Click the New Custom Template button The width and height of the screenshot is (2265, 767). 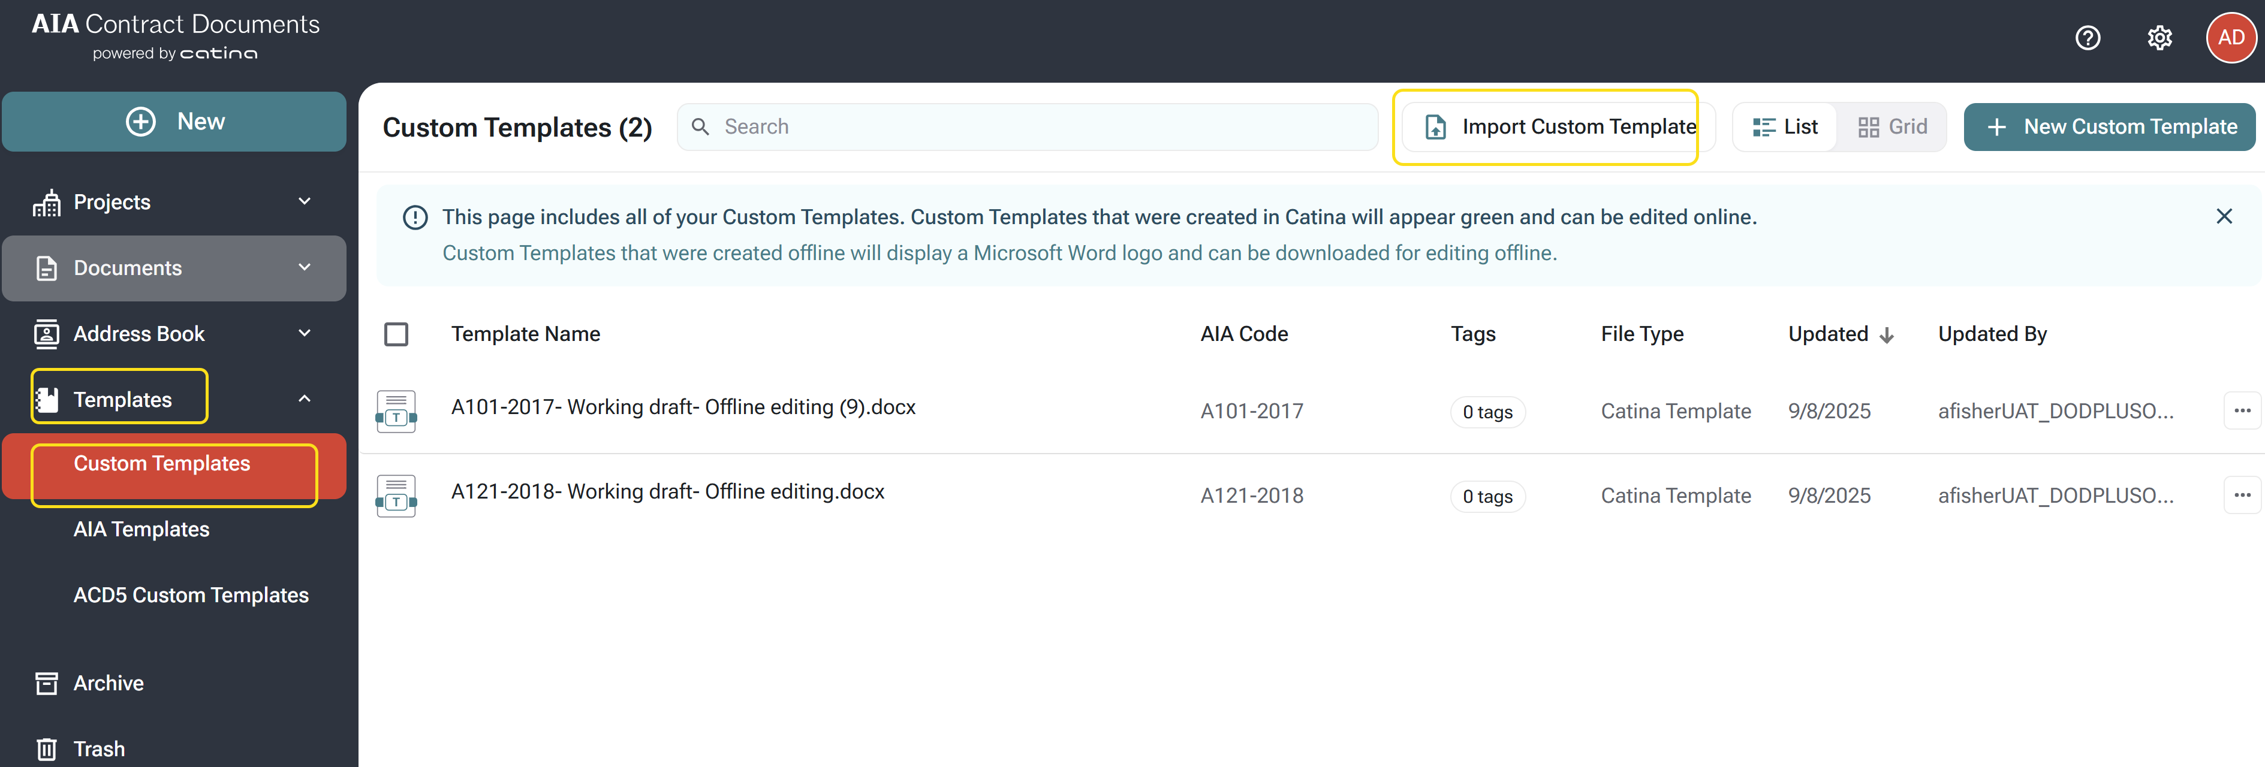pyautogui.click(x=2109, y=126)
